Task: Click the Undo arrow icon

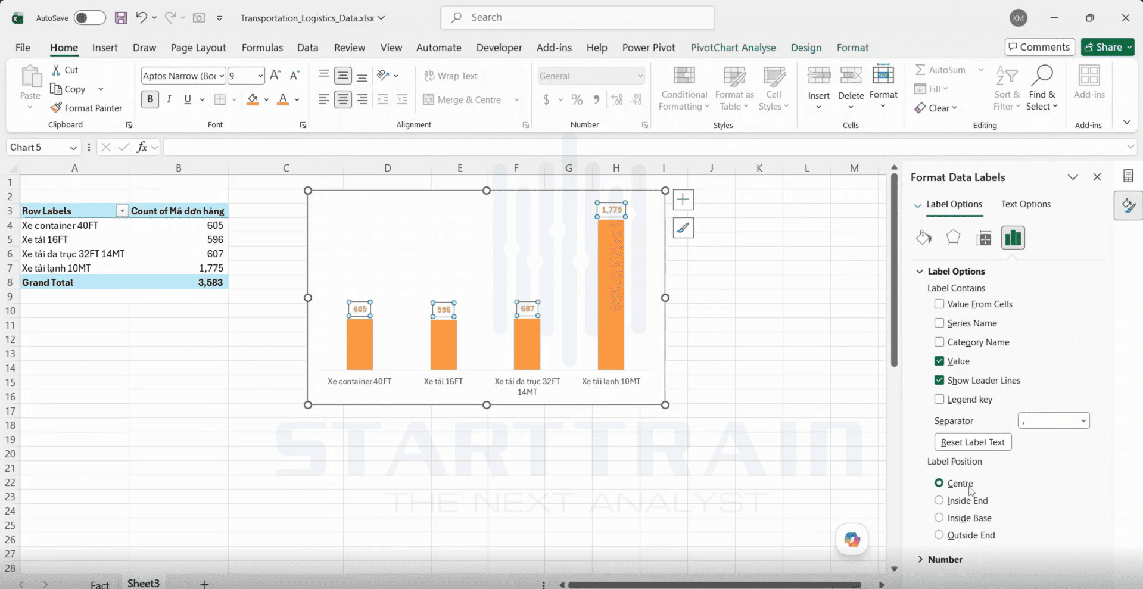Action: [x=141, y=17]
